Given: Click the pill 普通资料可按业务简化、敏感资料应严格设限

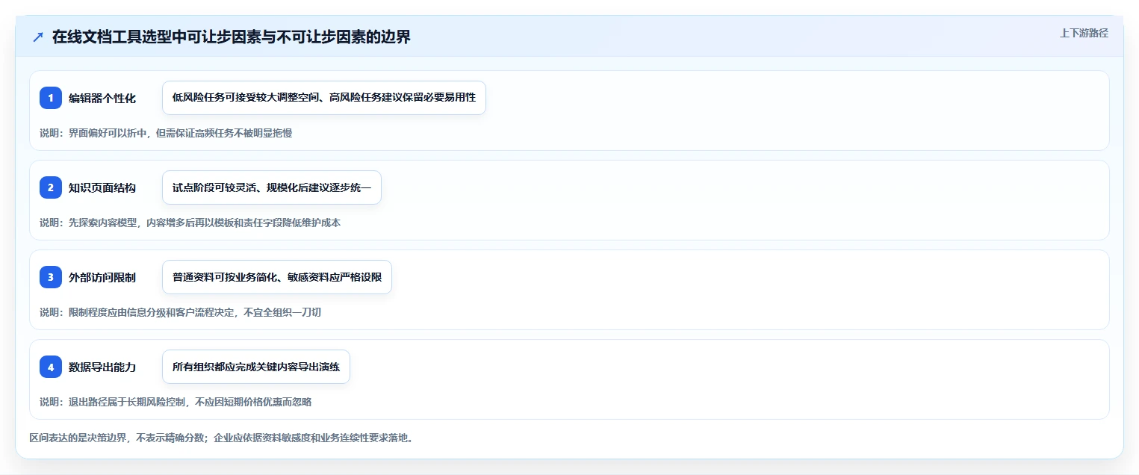Looking at the screenshot, I should (x=277, y=277).
